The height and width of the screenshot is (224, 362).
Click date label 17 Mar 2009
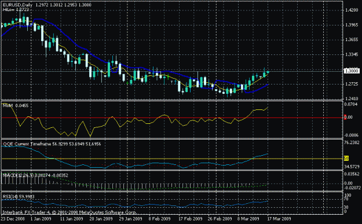pos(279,219)
